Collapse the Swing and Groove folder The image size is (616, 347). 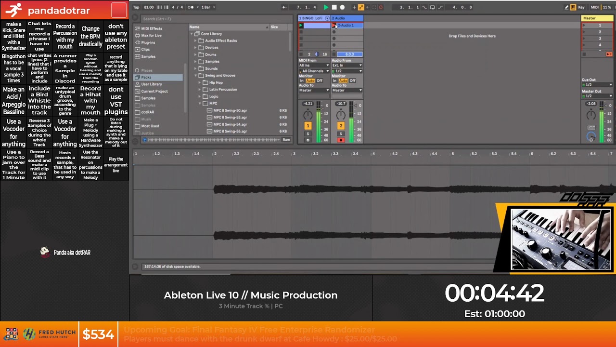(196, 75)
